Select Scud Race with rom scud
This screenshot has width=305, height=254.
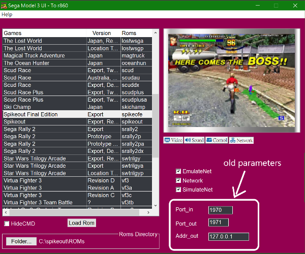coord(77,70)
